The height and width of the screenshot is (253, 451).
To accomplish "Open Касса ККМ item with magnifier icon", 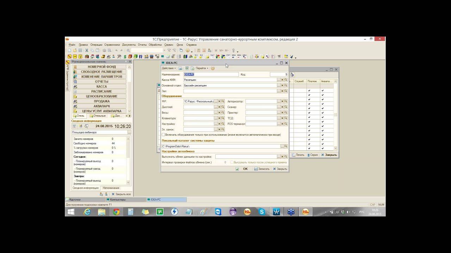I will [x=286, y=80].
